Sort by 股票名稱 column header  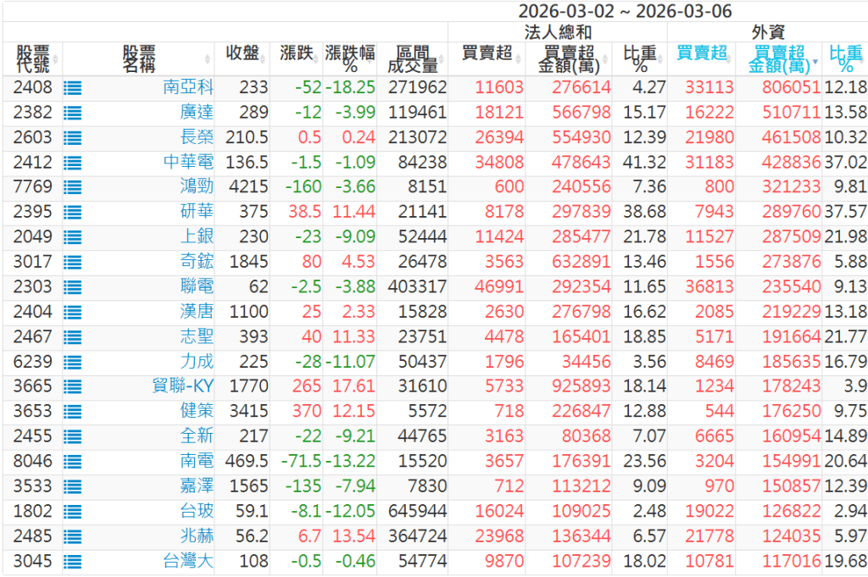click(139, 58)
